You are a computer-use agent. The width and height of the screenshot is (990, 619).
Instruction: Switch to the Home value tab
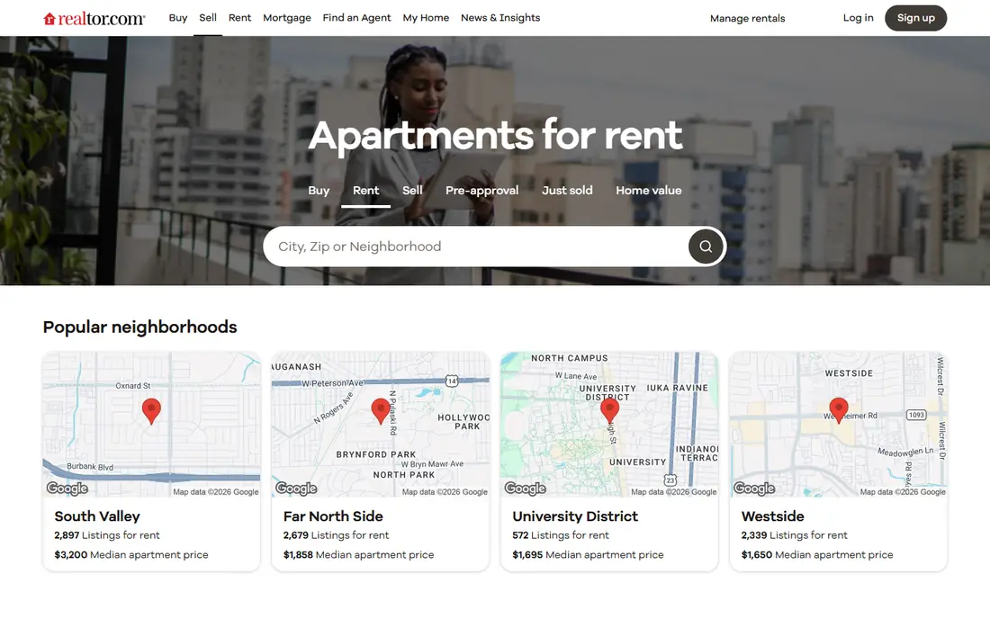648,191
